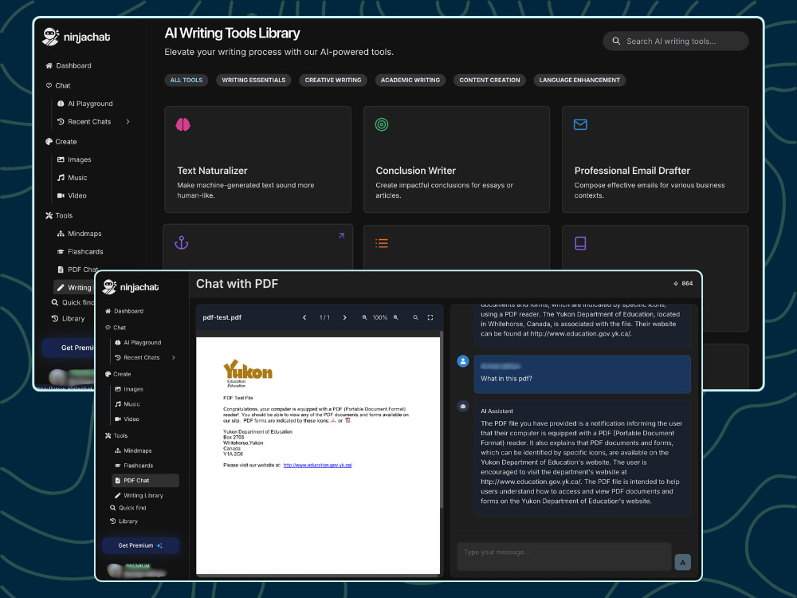Open Mindmaps in the PDF chat window sidebar
797x598 pixels.
[132, 450]
